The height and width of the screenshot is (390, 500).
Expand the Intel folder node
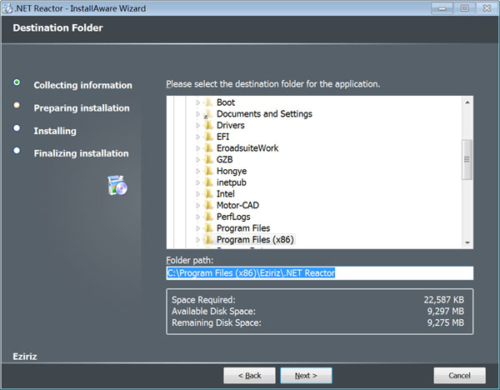pyautogui.click(x=197, y=194)
